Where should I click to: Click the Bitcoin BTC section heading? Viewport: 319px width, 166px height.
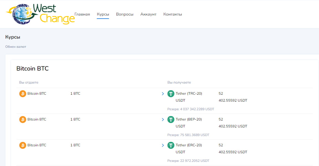click(x=33, y=69)
